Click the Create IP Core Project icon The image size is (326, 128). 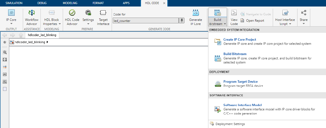tap(218, 41)
